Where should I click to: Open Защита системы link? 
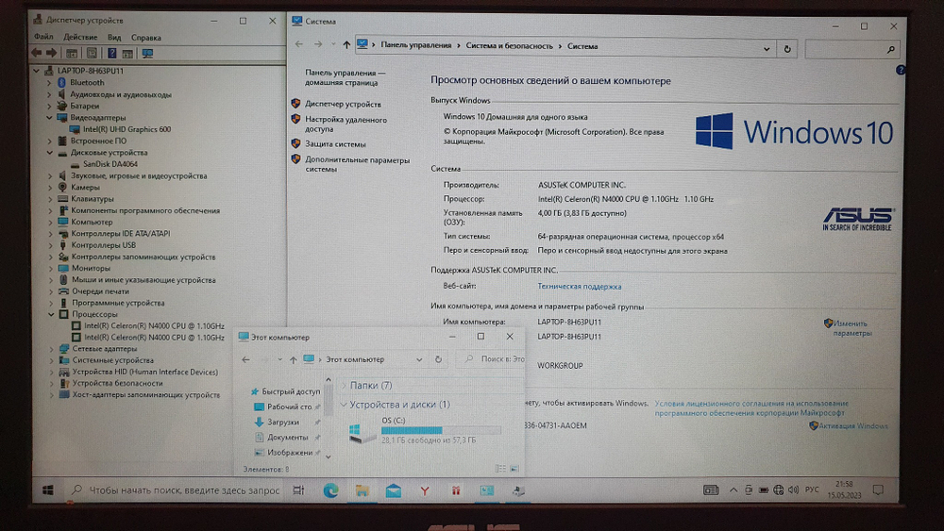tap(335, 144)
